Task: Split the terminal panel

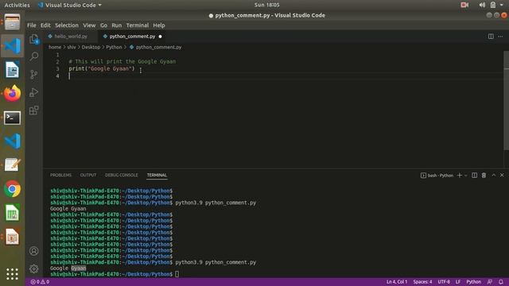Action: pyautogui.click(x=474, y=175)
